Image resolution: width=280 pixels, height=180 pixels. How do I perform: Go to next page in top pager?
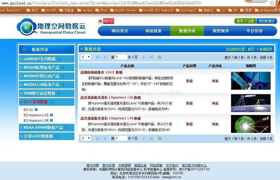pos(144,57)
